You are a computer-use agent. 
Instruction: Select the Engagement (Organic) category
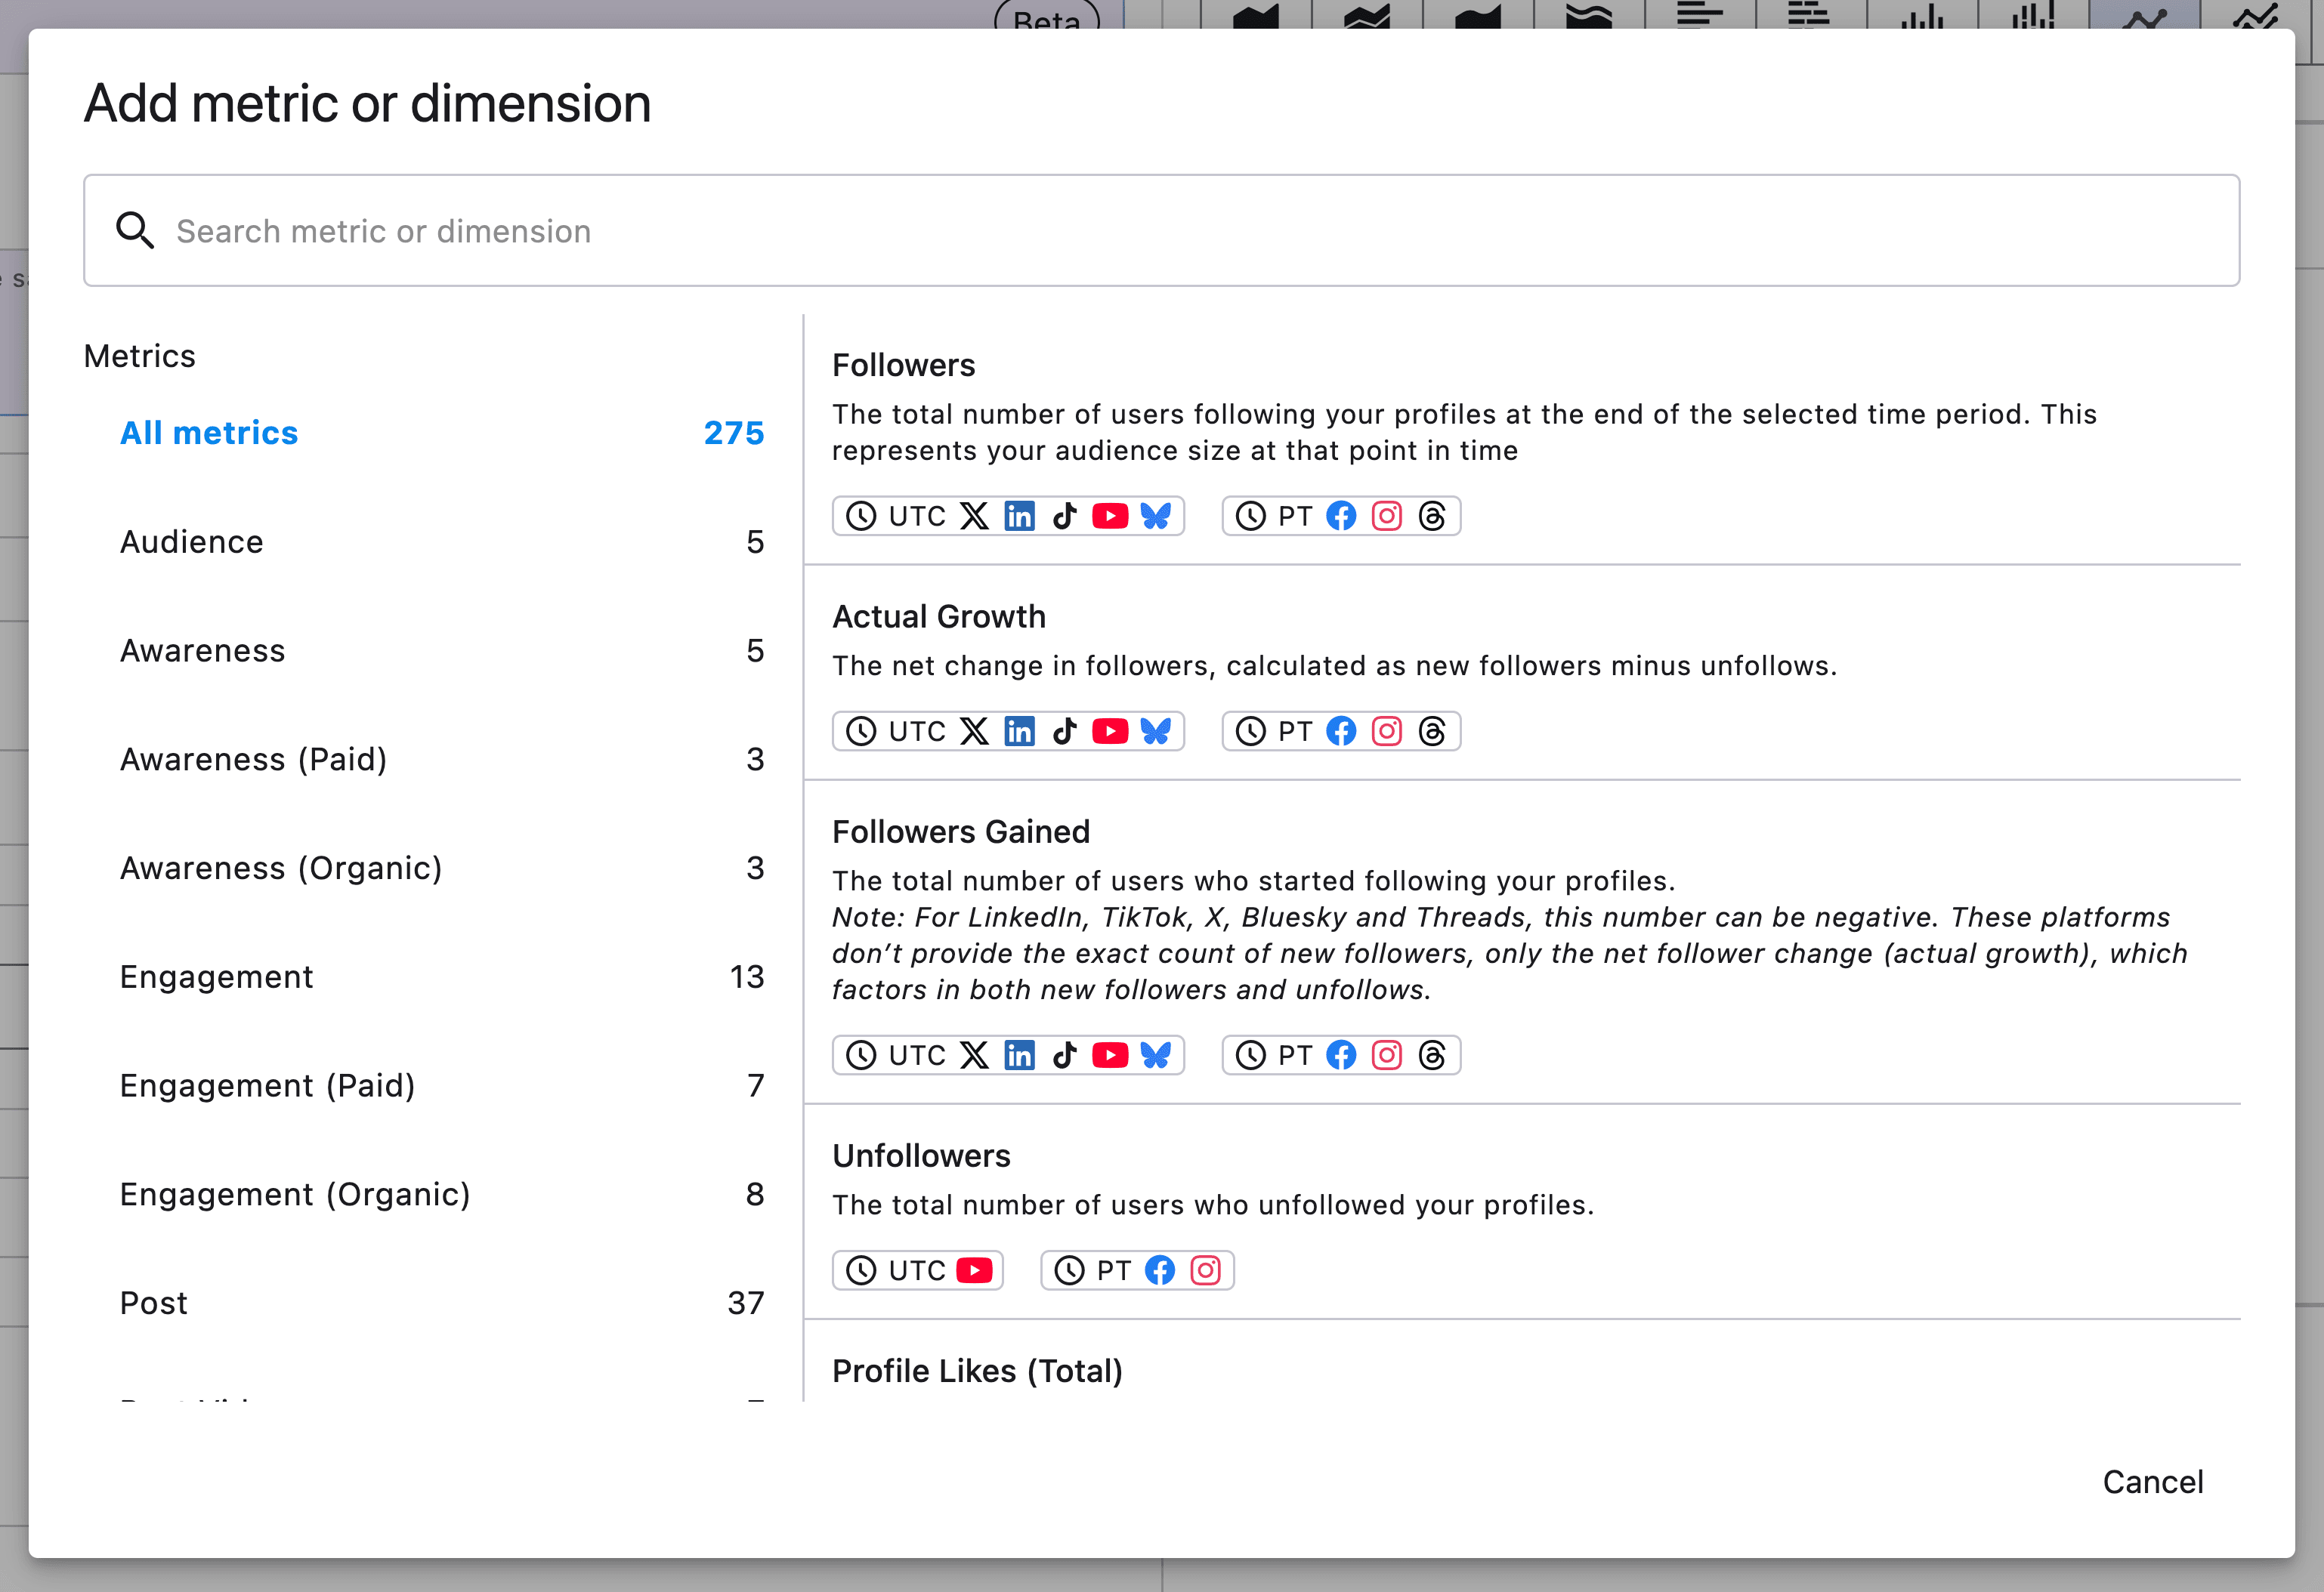pos(442,1194)
